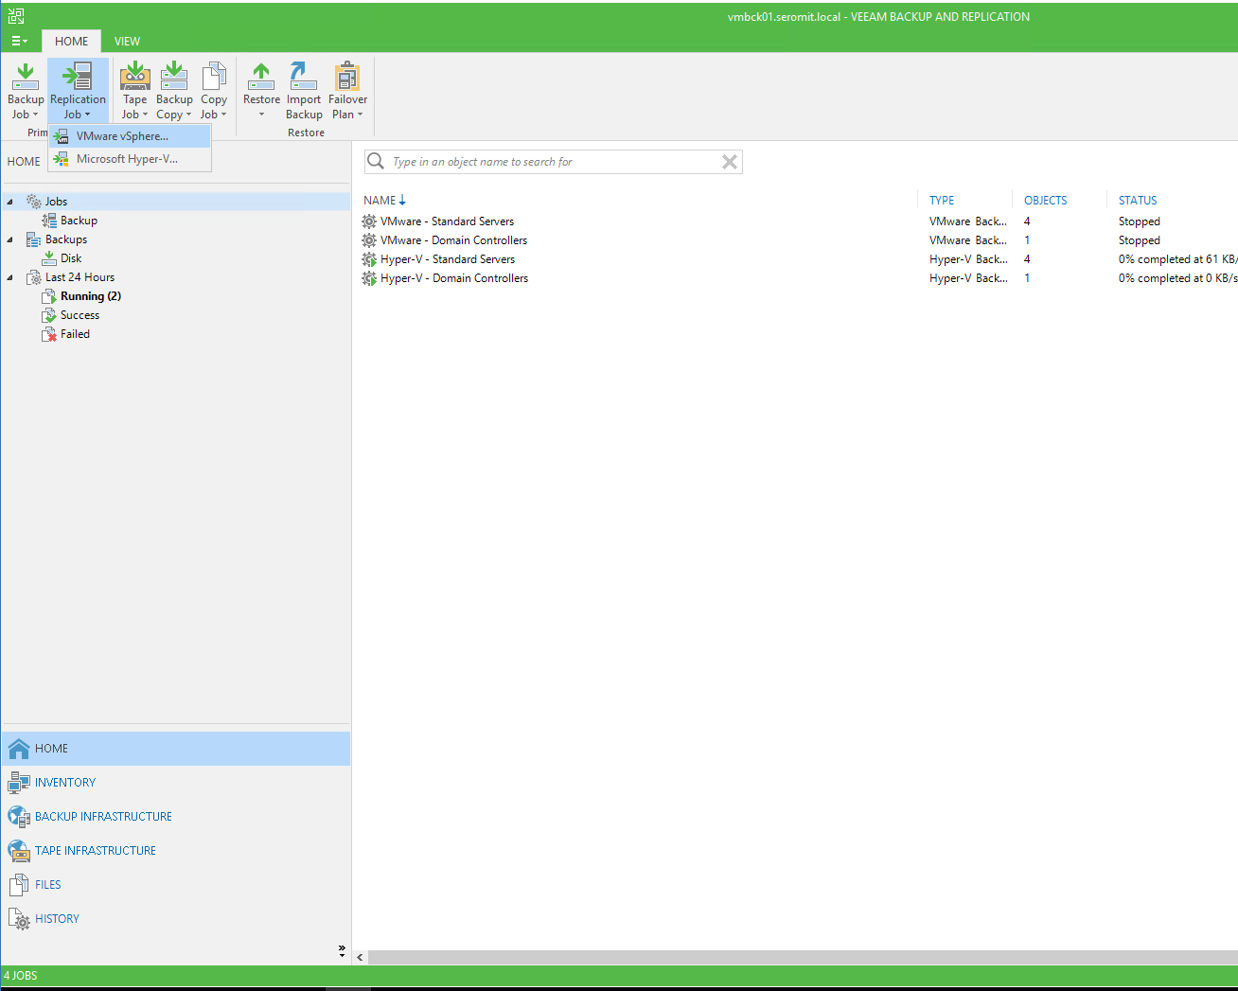Open the Failover Plan ribbon button
1238x991 pixels.
point(347,91)
